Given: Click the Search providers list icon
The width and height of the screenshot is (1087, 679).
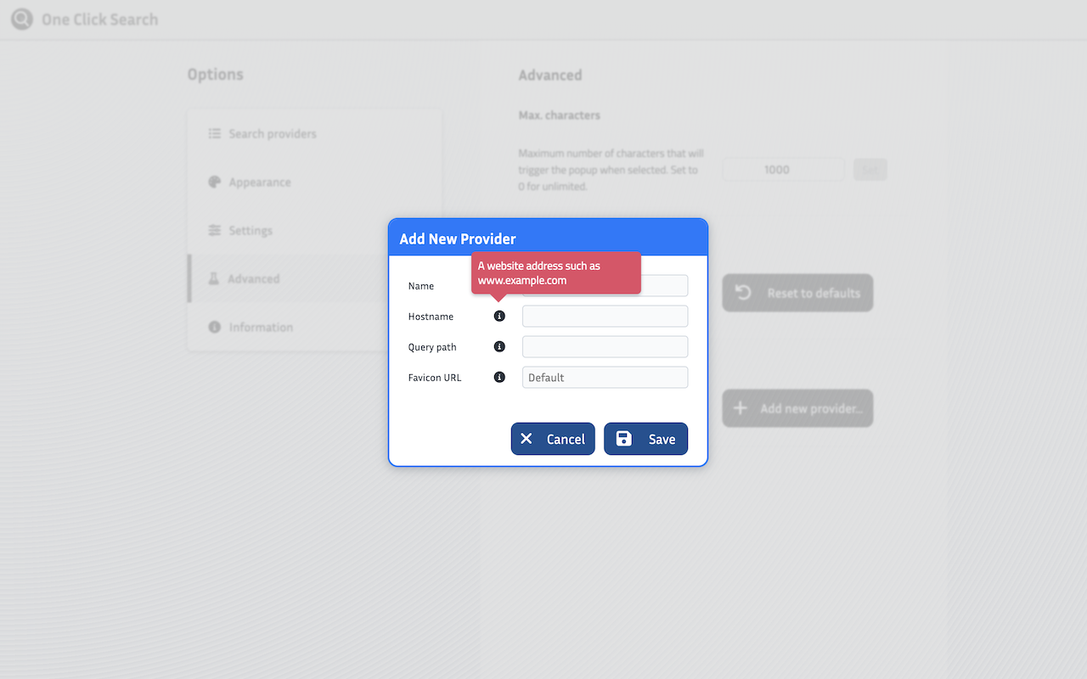Looking at the screenshot, I should (214, 134).
